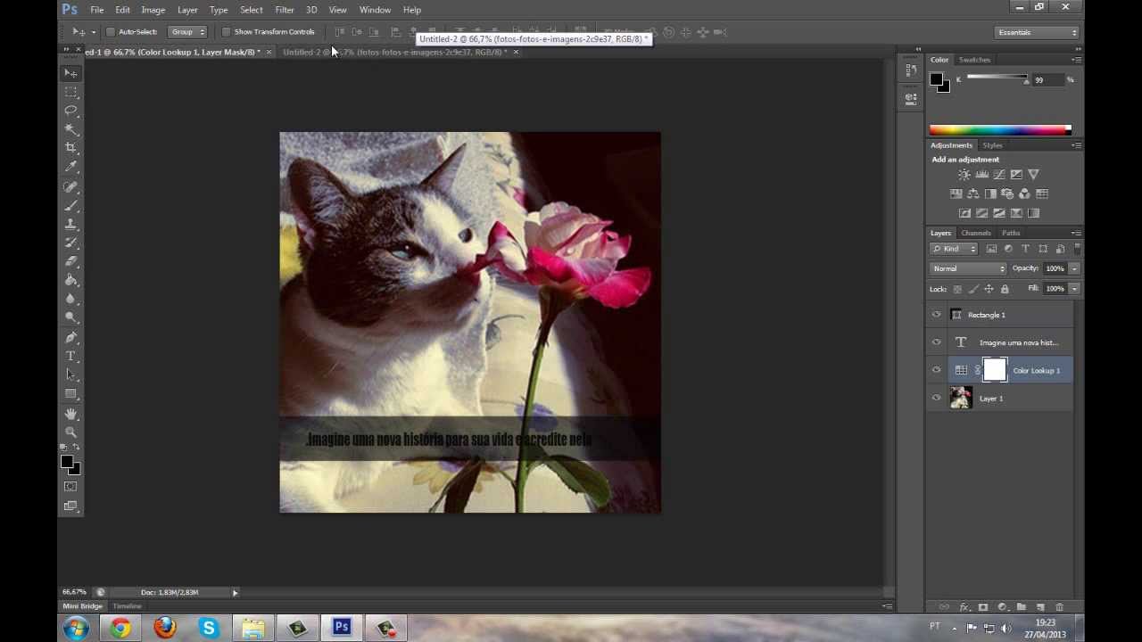Open the Opacity slider dropdown arrow
Viewport: 1142px width, 642px height.
[1074, 268]
